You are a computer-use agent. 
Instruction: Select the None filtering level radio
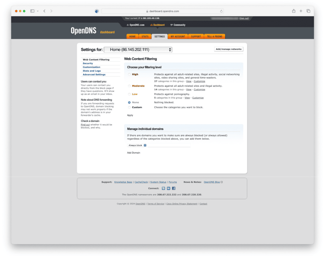[x=129, y=102]
